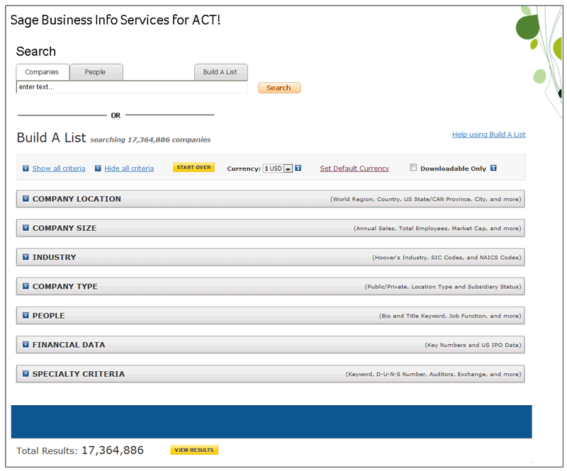The image size is (567, 471).
Task: Click the Set Default Currency link
Action: pos(354,169)
